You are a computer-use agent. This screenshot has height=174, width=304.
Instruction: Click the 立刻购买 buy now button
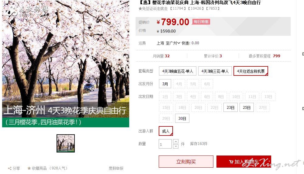click(x=186, y=162)
